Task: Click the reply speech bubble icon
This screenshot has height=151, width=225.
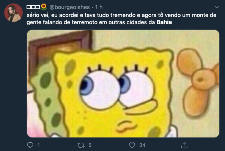Action: click(30, 145)
